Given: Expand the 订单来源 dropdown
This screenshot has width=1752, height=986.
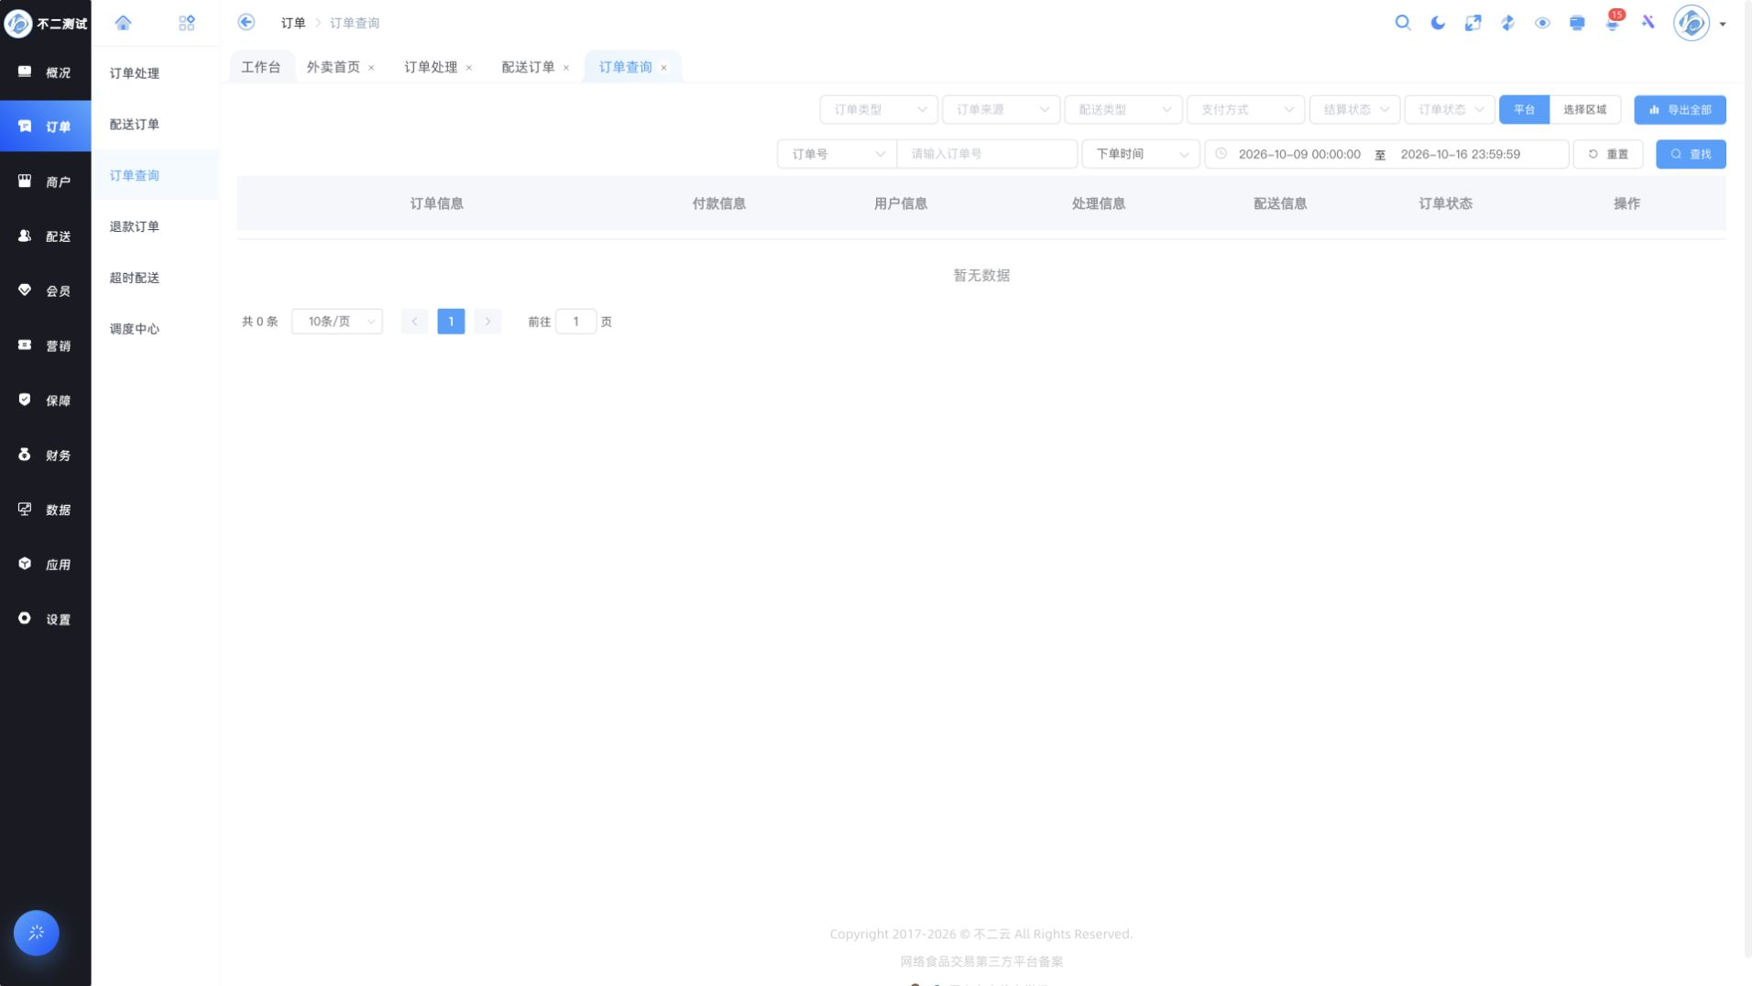Looking at the screenshot, I should tap(1001, 110).
